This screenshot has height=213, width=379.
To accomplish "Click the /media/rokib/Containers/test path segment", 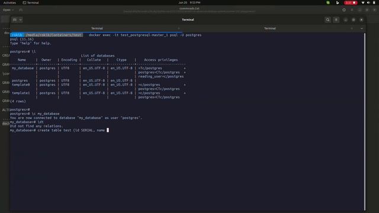I will [x=53, y=35].
